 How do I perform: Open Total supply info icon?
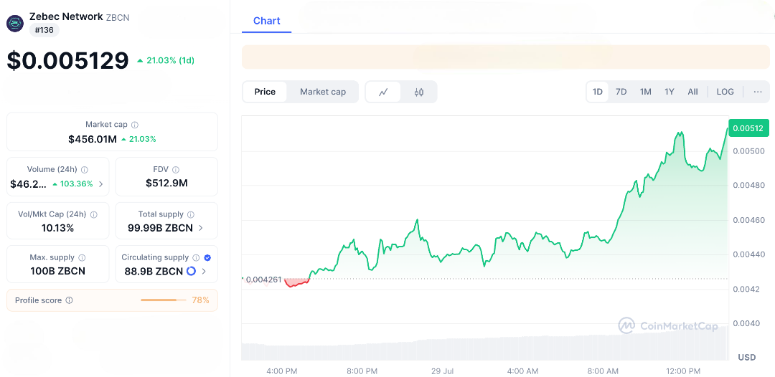pos(191,214)
